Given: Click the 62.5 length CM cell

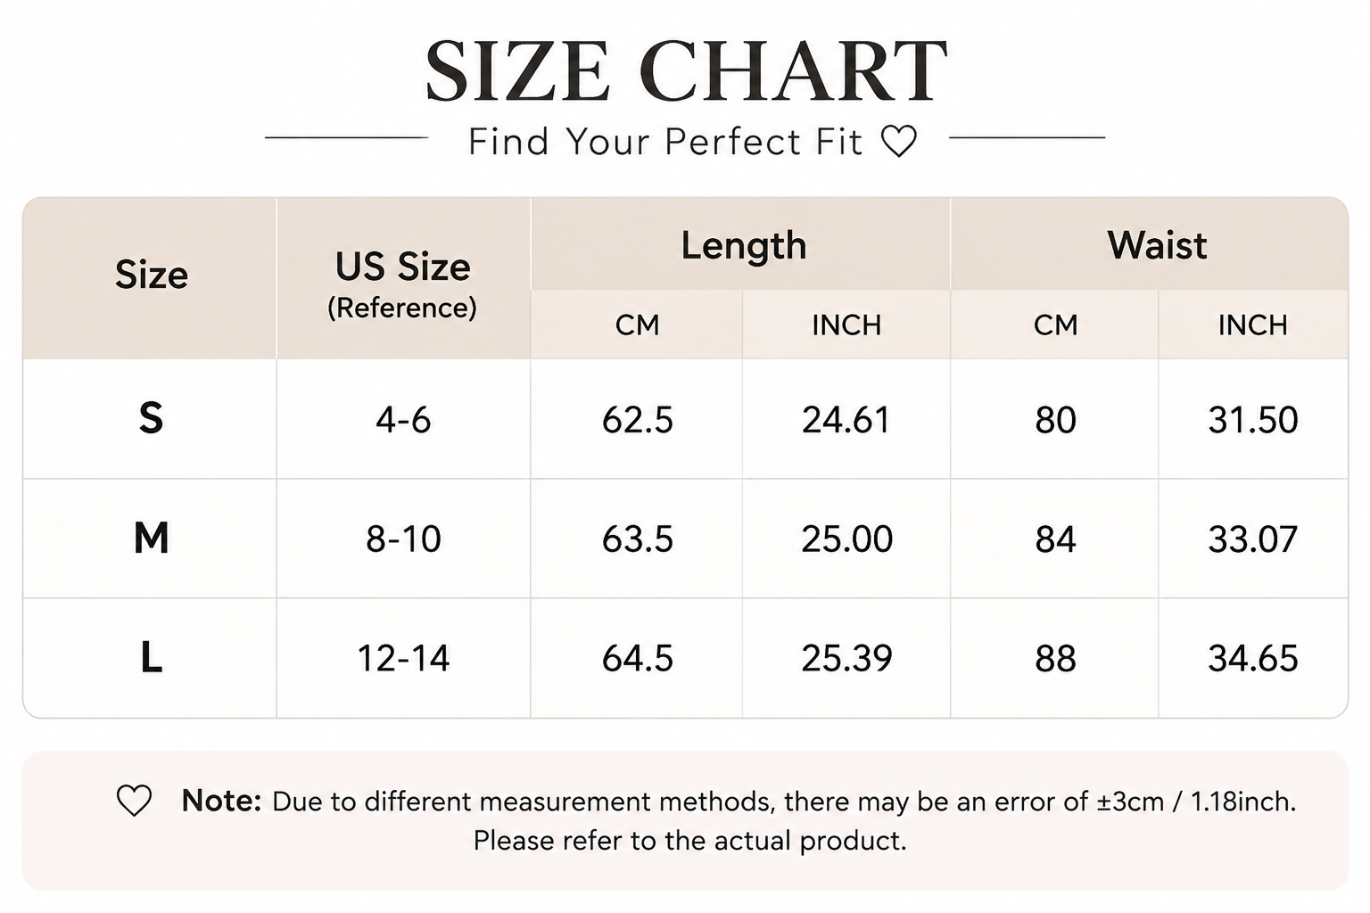Looking at the screenshot, I should 637,419.
